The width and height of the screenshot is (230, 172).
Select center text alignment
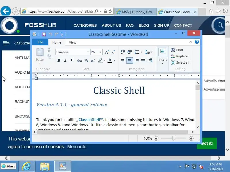130,60
